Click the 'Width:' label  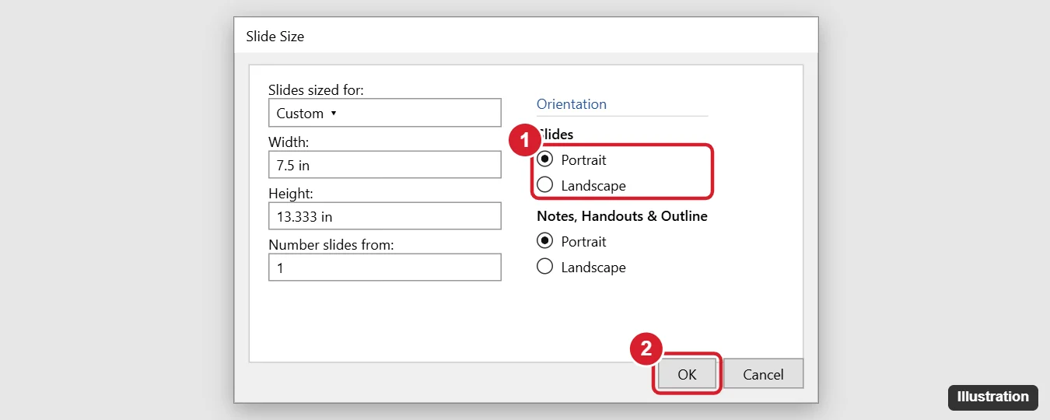(x=289, y=142)
